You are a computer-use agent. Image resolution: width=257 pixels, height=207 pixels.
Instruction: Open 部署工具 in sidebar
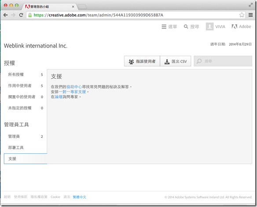[x=26, y=148]
